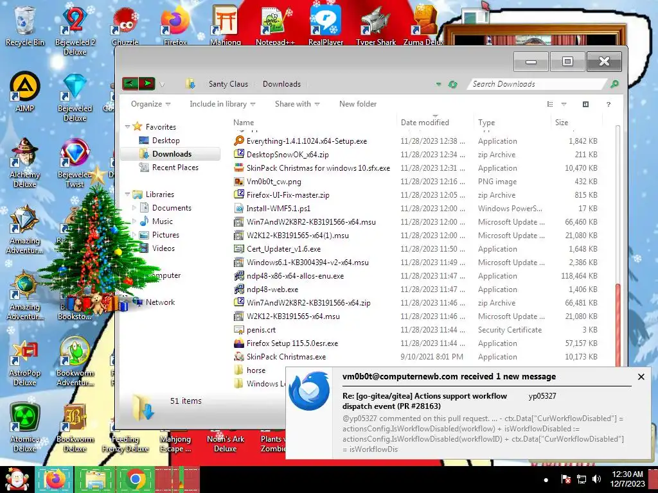Launch Bookworm Adventures desktop shortcut
This screenshot has width=658, height=493.
pyautogui.click(x=75, y=361)
